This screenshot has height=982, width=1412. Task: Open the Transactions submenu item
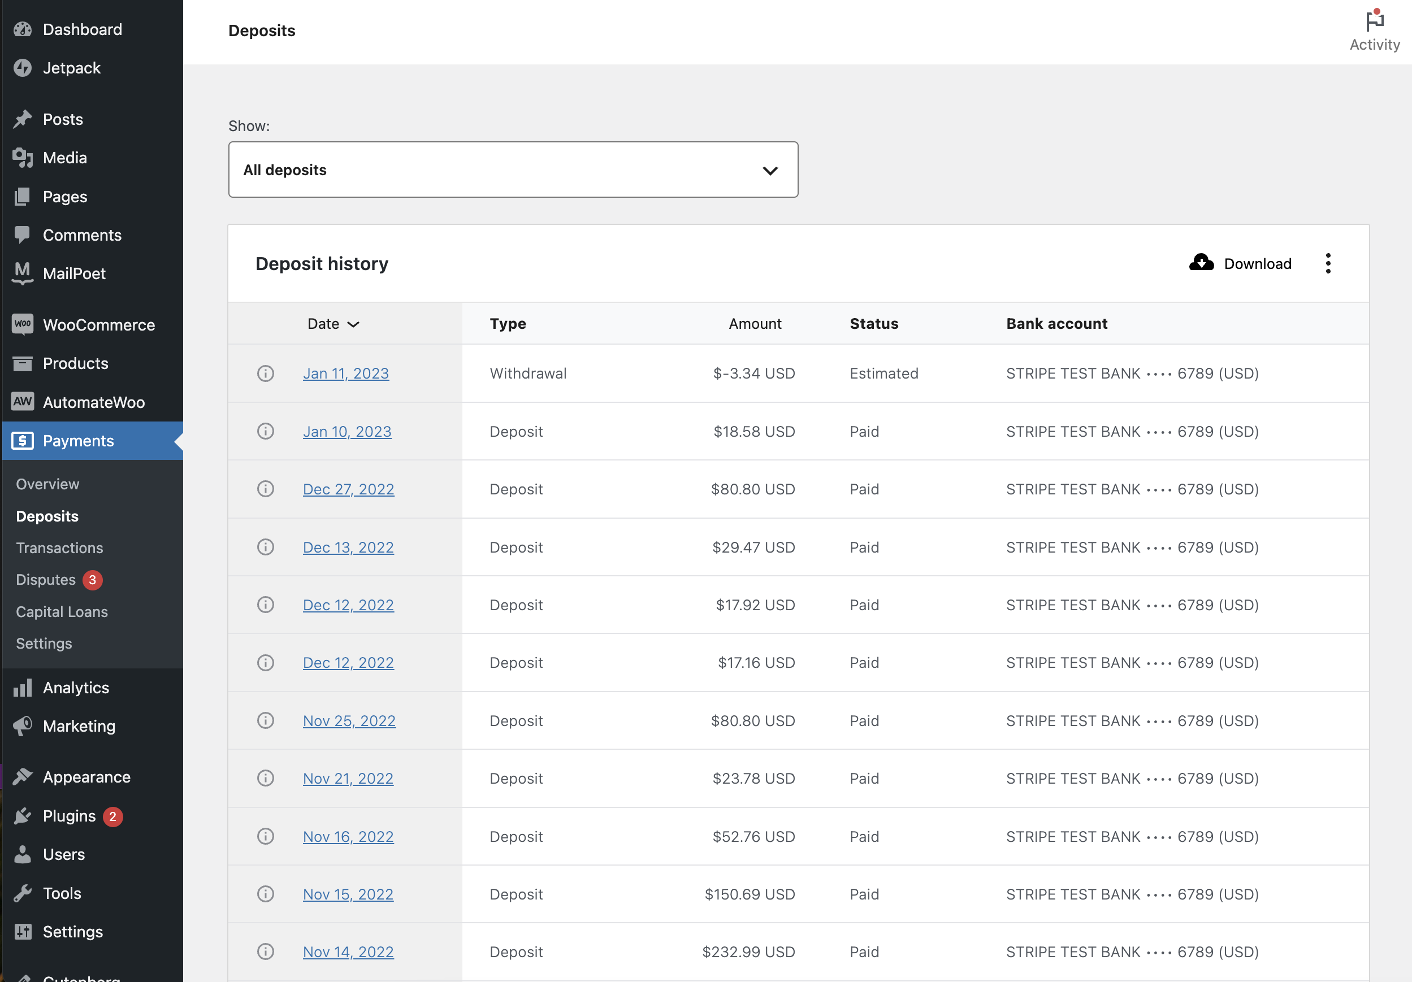click(x=59, y=548)
